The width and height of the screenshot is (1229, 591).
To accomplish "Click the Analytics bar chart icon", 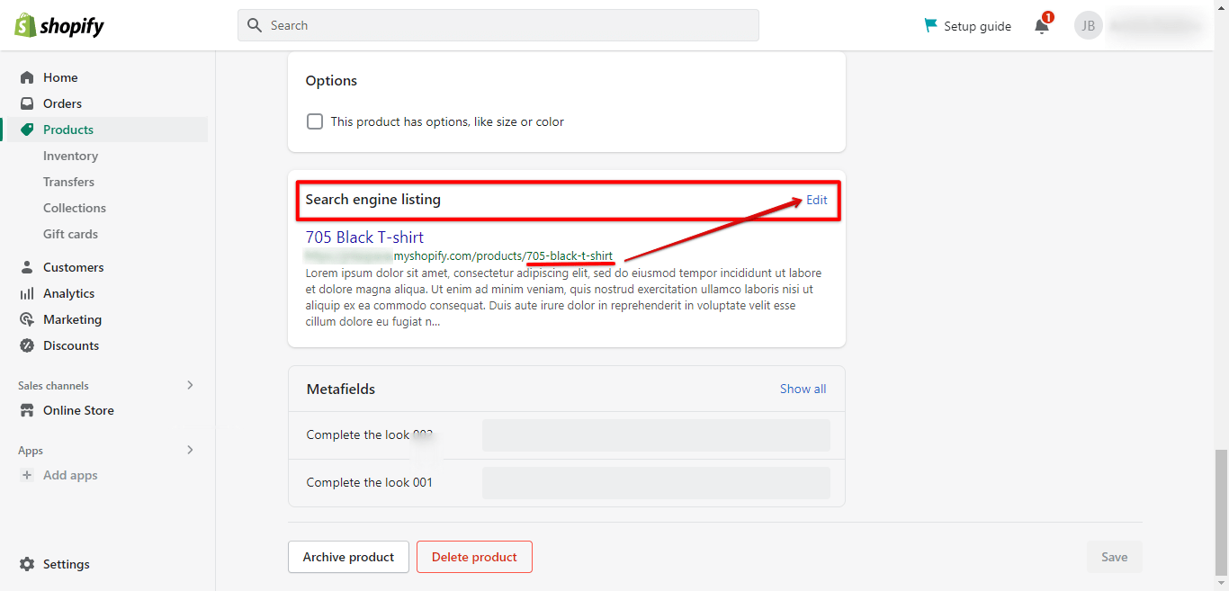I will [26, 292].
